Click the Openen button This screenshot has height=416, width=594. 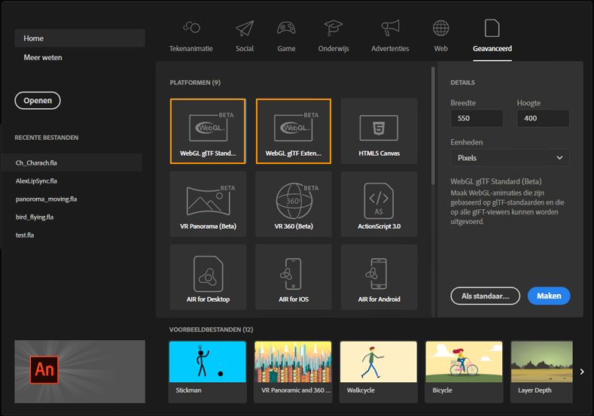(x=38, y=101)
